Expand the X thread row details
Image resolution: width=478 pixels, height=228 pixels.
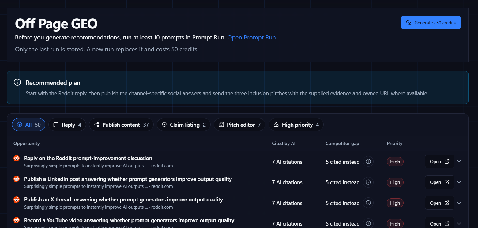[459, 203]
